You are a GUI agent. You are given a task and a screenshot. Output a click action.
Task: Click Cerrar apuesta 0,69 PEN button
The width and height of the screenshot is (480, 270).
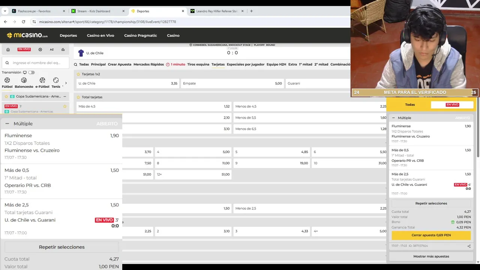click(431, 235)
